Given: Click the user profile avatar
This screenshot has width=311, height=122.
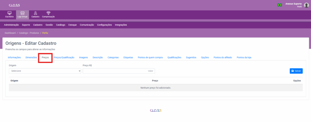Looking at the screenshot, I should coord(306,5).
